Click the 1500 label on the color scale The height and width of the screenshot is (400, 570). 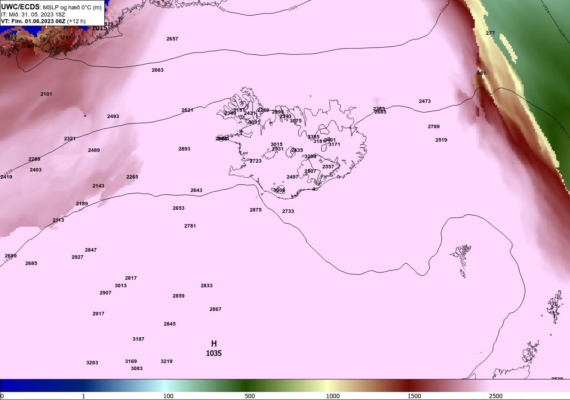pos(414,396)
